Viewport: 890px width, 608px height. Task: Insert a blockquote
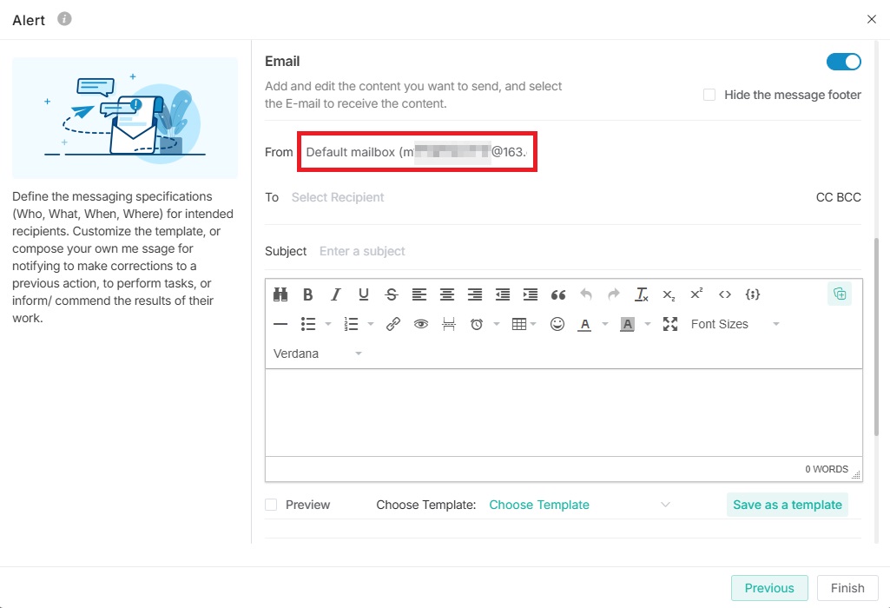click(558, 294)
